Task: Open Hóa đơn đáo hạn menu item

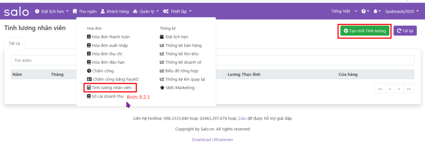Action: coord(106,62)
